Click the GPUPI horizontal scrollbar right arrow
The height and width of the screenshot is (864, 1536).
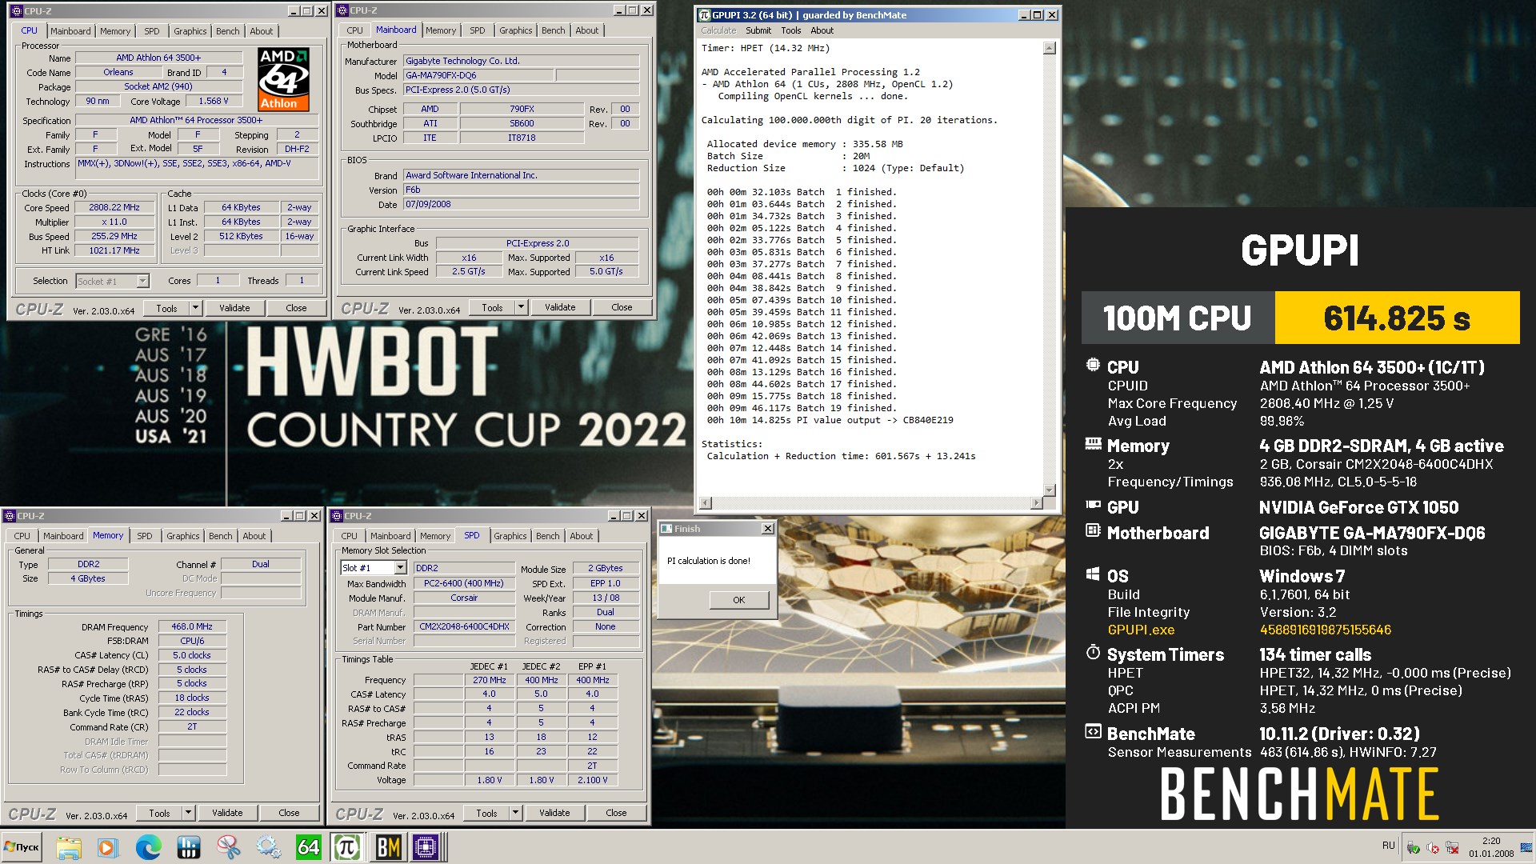tap(1037, 503)
